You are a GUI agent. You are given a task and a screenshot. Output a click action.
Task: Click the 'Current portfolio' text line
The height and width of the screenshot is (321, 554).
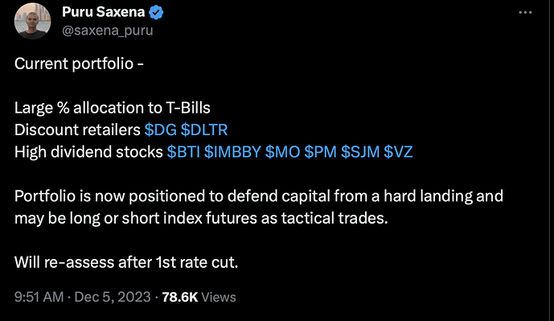click(79, 64)
